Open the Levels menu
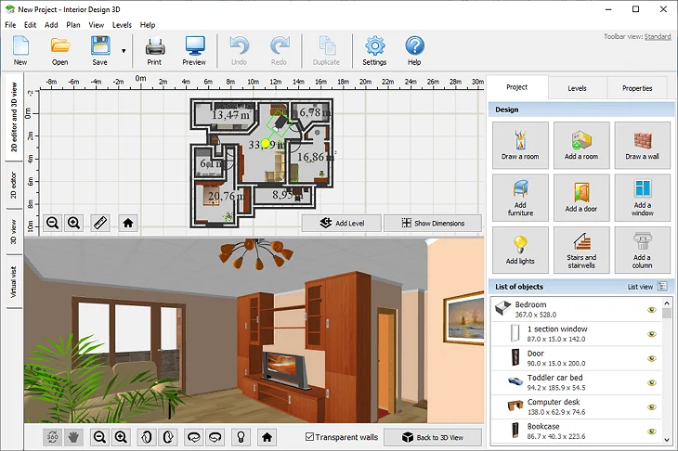Screen dimensions: 678x451 click(122, 25)
